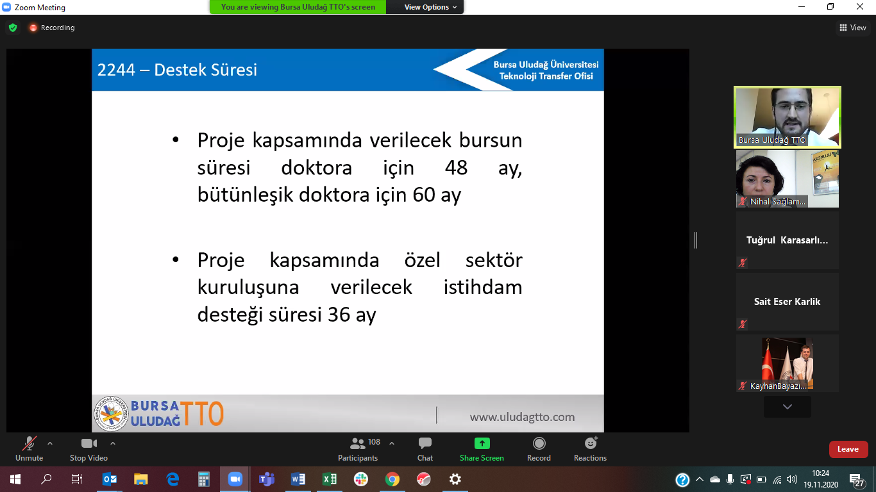Open the Participants panel

click(358, 449)
